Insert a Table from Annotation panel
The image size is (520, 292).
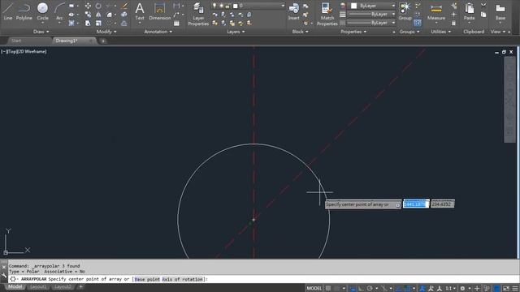[x=176, y=24]
